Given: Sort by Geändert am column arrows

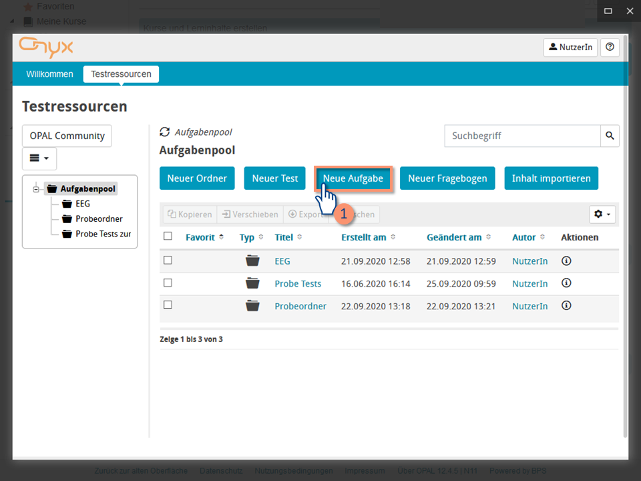Looking at the screenshot, I should point(488,236).
